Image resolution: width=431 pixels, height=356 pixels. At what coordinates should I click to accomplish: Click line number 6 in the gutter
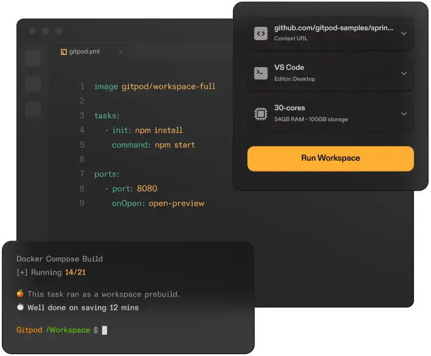pos(82,159)
